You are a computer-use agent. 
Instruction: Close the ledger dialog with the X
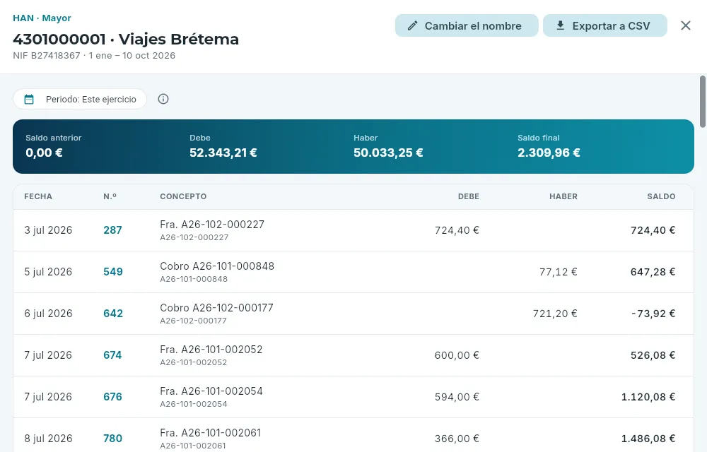[685, 25]
